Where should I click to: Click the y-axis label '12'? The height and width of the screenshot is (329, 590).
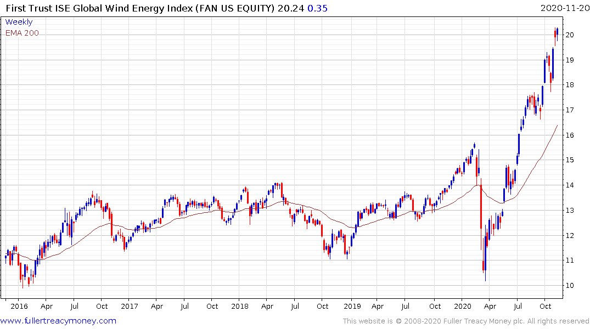tap(570, 236)
